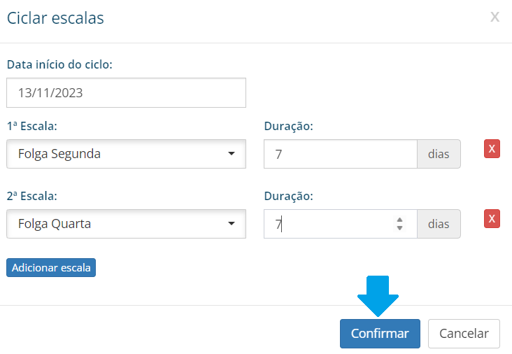
Task: Add another scale with Adicionar escala
Action: click(51, 268)
